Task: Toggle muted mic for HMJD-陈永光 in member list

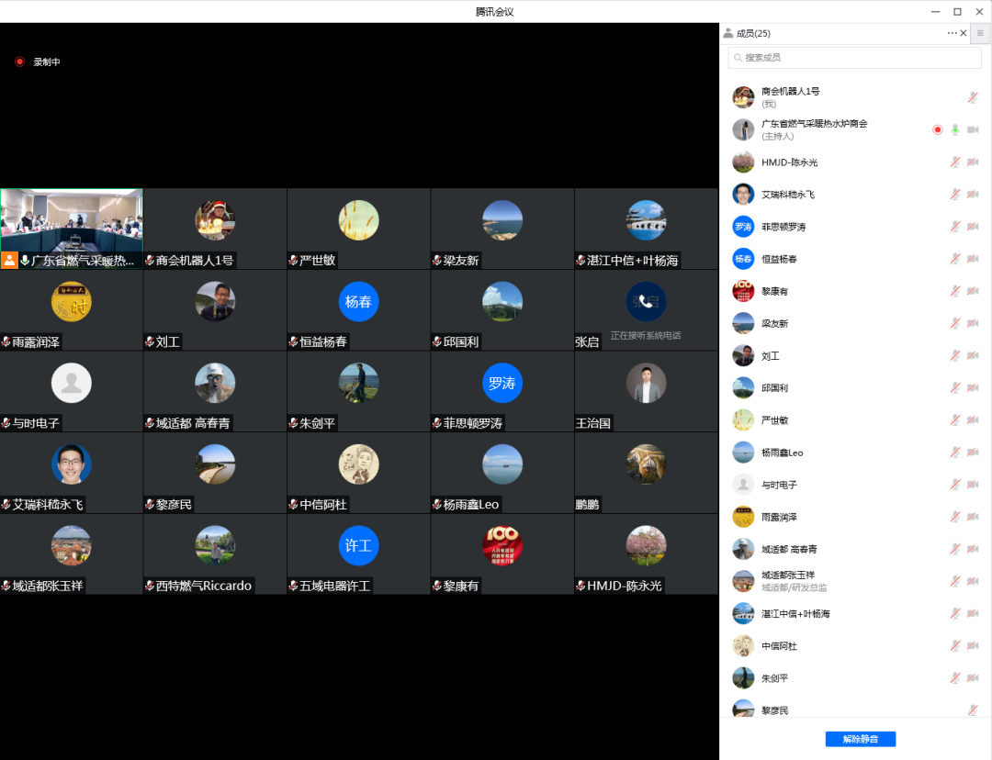Action: tap(955, 162)
